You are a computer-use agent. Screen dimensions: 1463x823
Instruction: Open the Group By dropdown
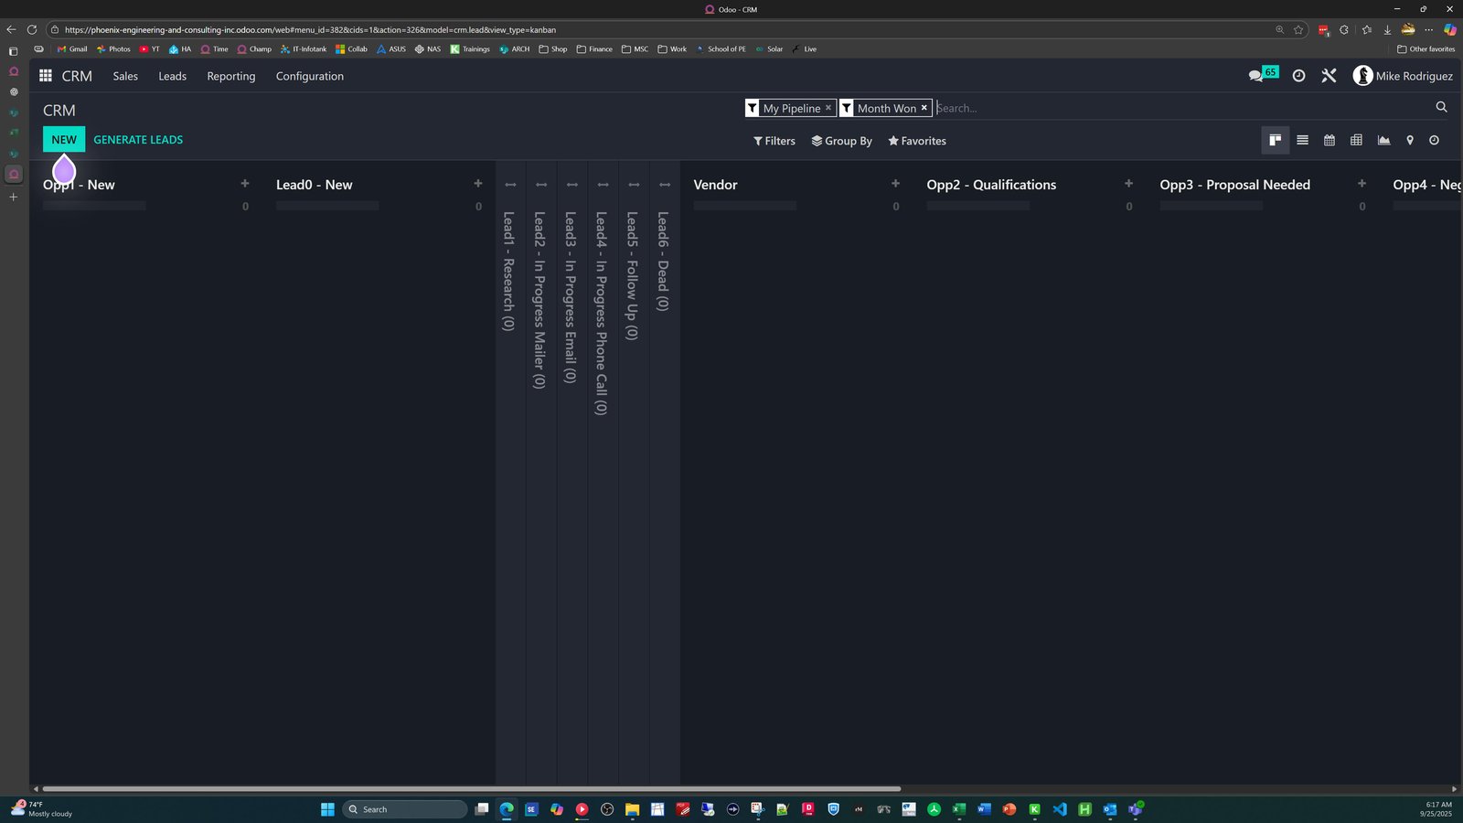(x=841, y=141)
